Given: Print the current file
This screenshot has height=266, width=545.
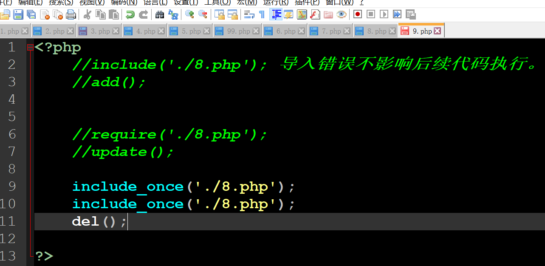Looking at the screenshot, I should click(71, 14).
